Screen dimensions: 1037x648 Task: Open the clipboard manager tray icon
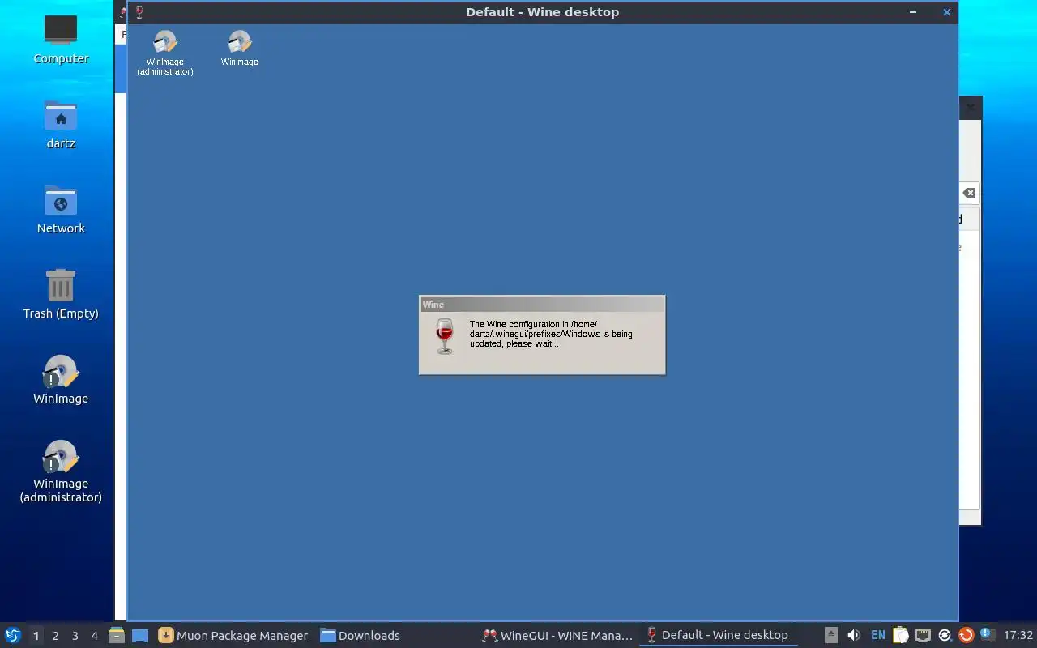[x=901, y=635]
